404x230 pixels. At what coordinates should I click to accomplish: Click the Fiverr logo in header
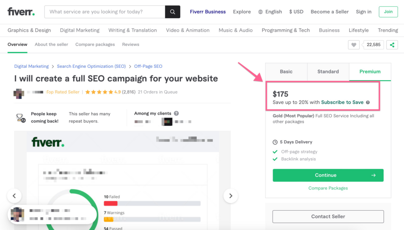21,11
